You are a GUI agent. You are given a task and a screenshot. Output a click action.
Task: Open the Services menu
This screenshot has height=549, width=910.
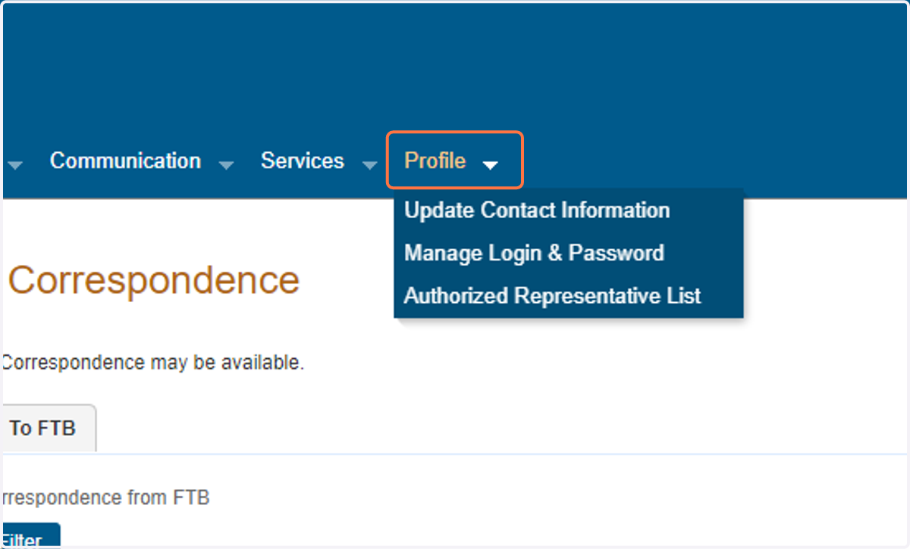[303, 161]
